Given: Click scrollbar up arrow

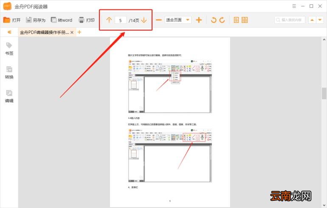Looking at the screenshot, I should [x=324, y=39].
